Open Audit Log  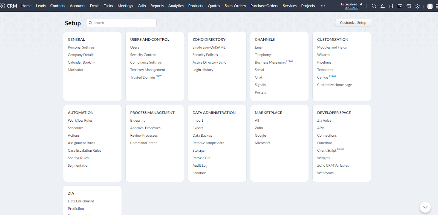click(200, 165)
